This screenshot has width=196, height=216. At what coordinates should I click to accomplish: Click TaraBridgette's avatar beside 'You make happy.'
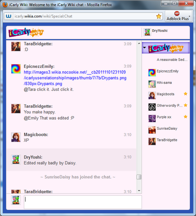point(16,108)
